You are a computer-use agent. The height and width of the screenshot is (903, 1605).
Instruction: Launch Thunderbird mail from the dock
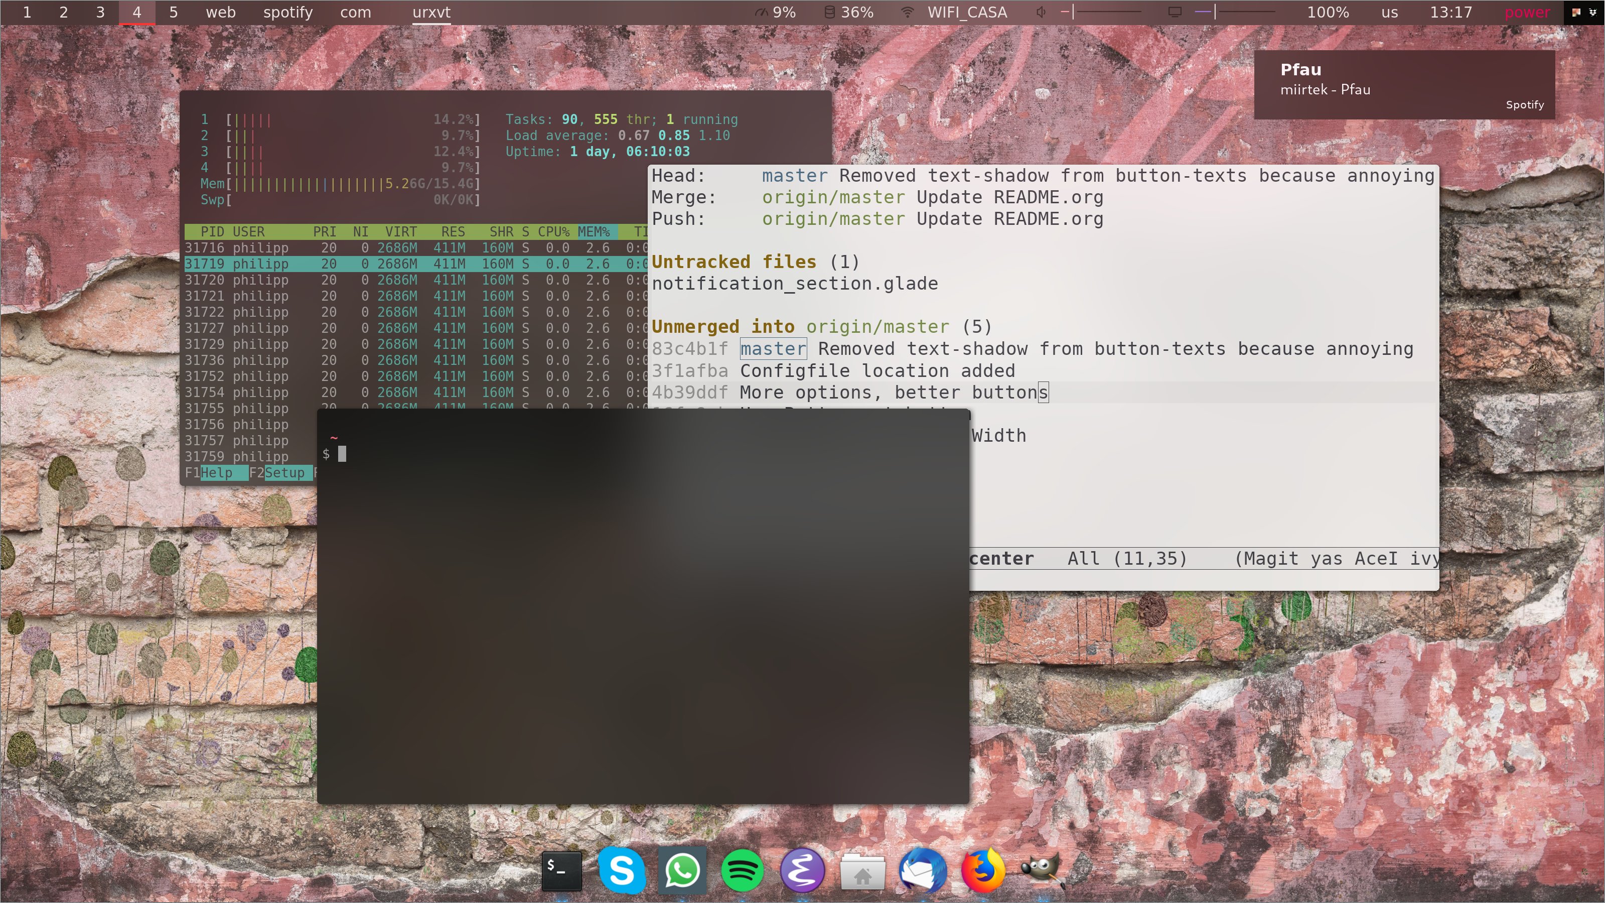922,870
